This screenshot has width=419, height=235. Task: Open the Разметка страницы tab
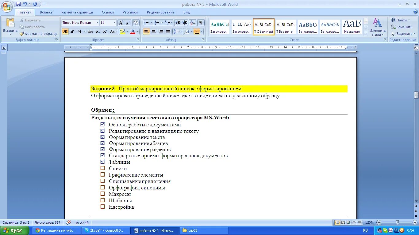pyautogui.click(x=77, y=12)
